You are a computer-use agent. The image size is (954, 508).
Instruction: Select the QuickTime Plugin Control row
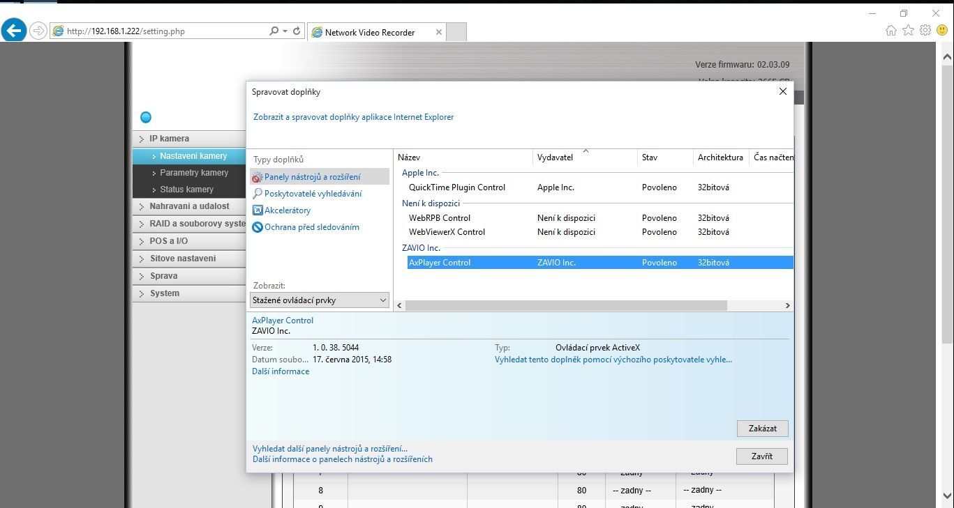pos(457,187)
